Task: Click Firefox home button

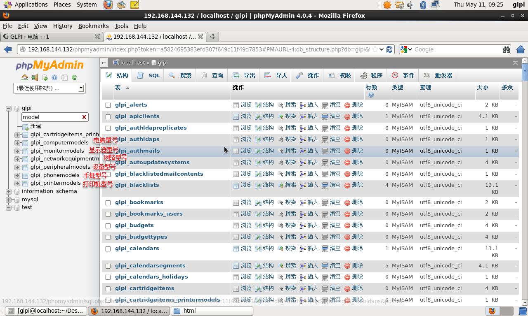Action: pyautogui.click(x=521, y=49)
